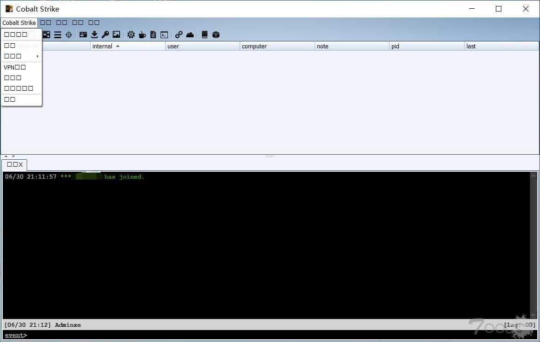Switch to the pivot graph view icon

pyautogui.click(x=46, y=35)
